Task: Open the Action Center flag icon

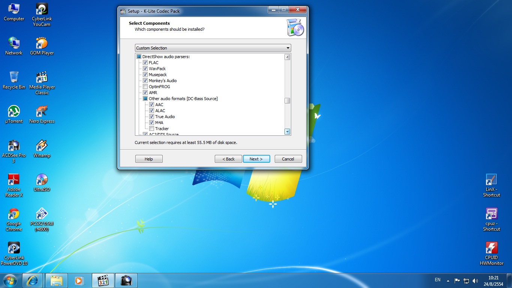Action: (457, 280)
